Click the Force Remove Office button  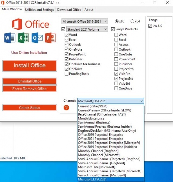coord(30,89)
